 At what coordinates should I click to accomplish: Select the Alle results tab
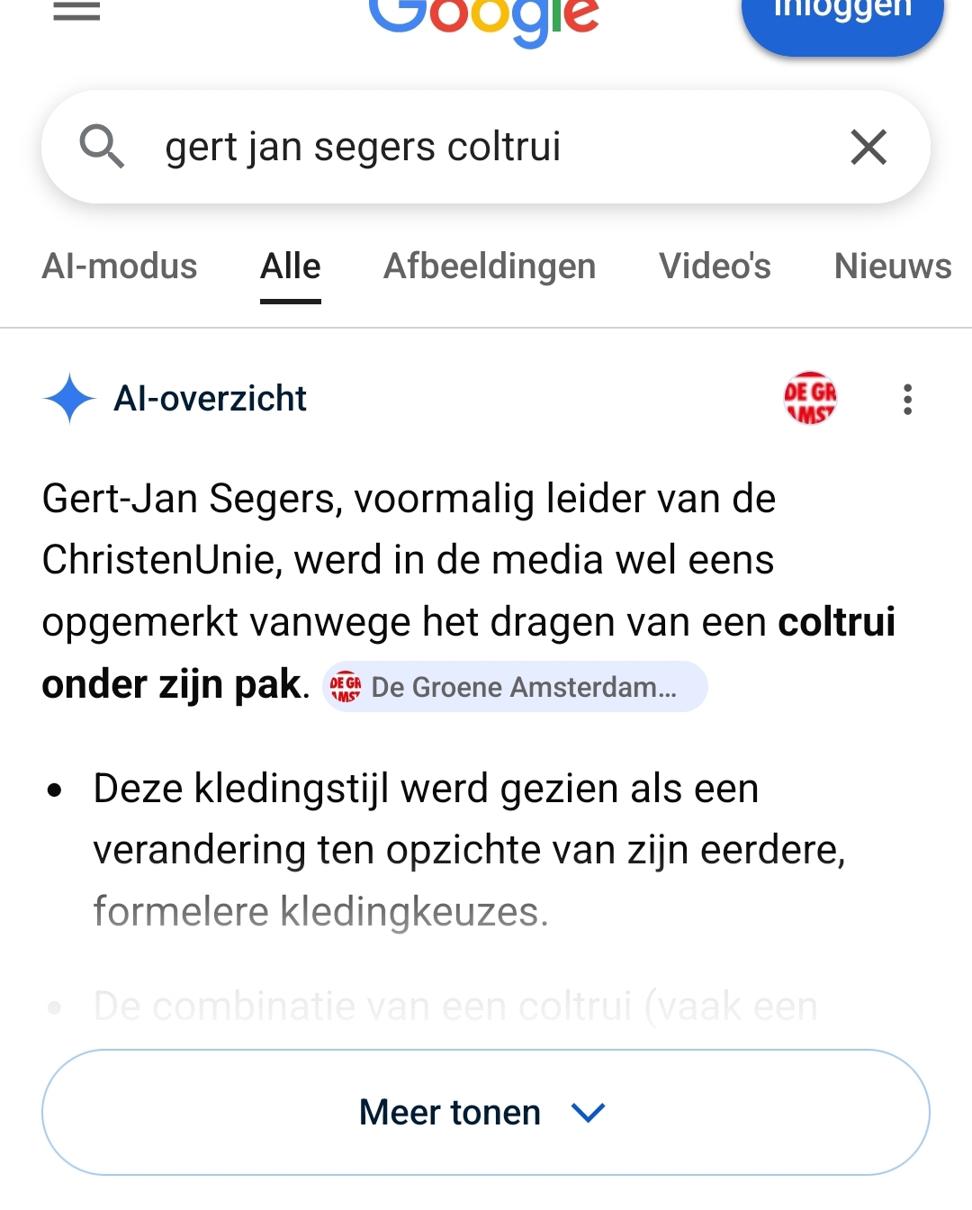(x=290, y=266)
